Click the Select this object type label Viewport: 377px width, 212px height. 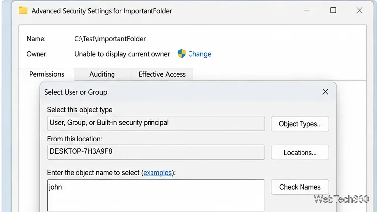pyautogui.click(x=80, y=110)
